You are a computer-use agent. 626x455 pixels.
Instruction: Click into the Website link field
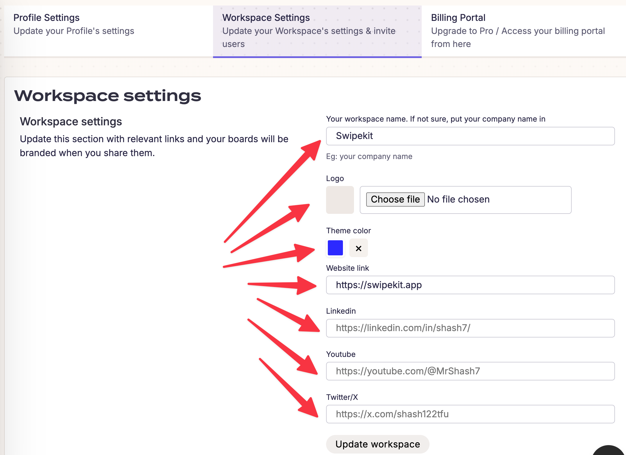point(470,285)
